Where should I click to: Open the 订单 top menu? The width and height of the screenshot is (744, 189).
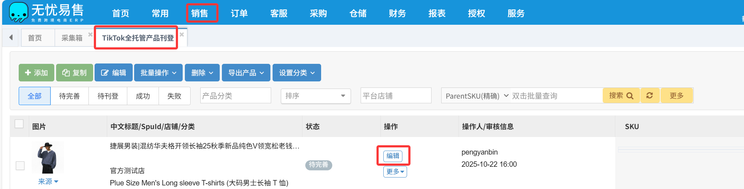pyautogui.click(x=239, y=13)
